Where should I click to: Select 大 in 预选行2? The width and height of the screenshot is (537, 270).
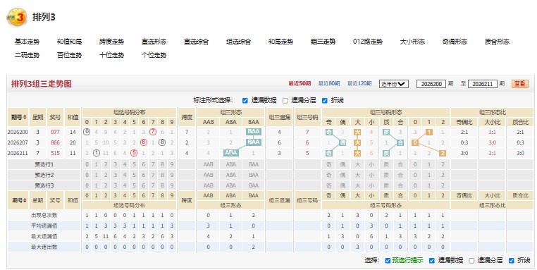click(x=357, y=175)
